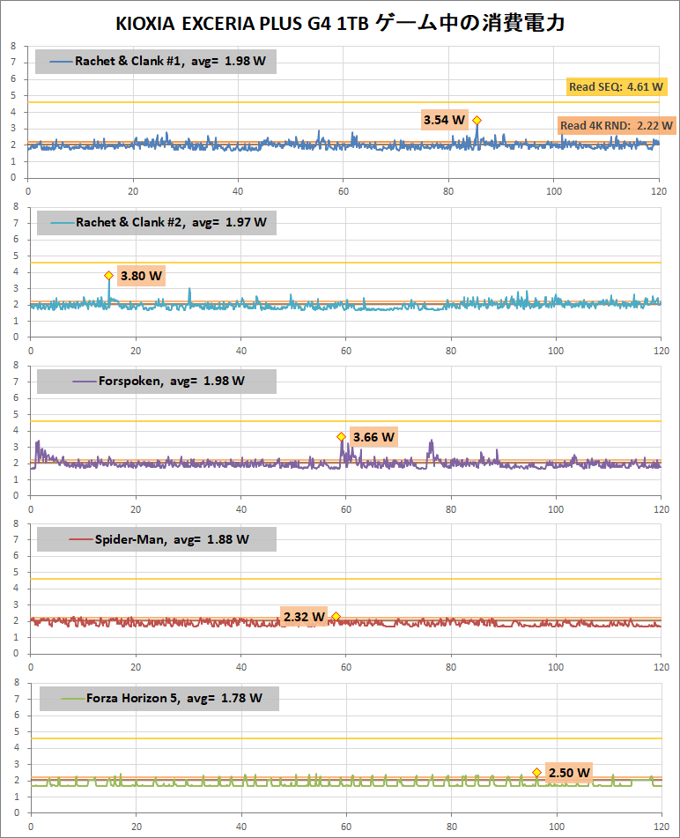Viewport: 680px width, 838px height.
Task: Select the diamond peak marker beside 2.32 W
Action: pyautogui.click(x=336, y=617)
